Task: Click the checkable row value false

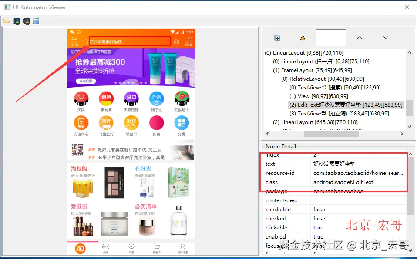Action: tap(319, 210)
